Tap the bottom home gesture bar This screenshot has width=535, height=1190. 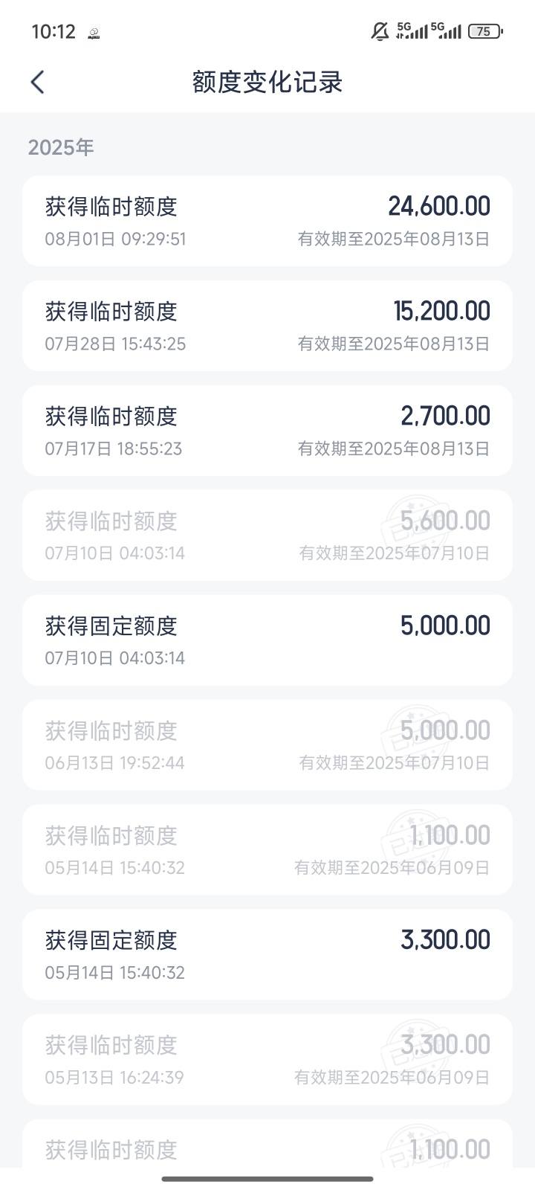pos(267,1179)
